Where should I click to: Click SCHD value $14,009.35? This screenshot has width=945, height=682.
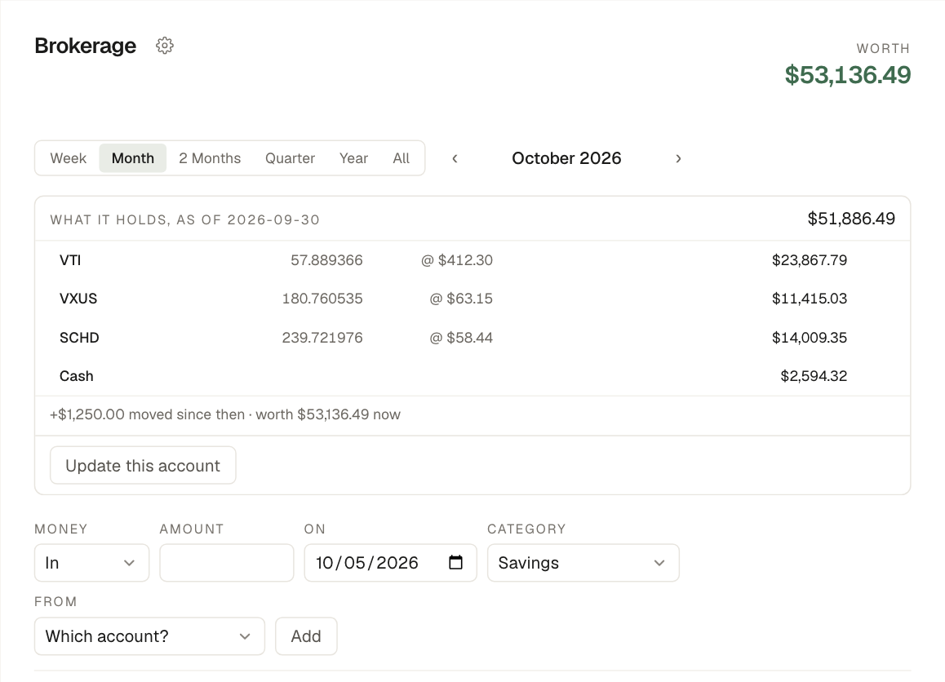[x=810, y=338]
